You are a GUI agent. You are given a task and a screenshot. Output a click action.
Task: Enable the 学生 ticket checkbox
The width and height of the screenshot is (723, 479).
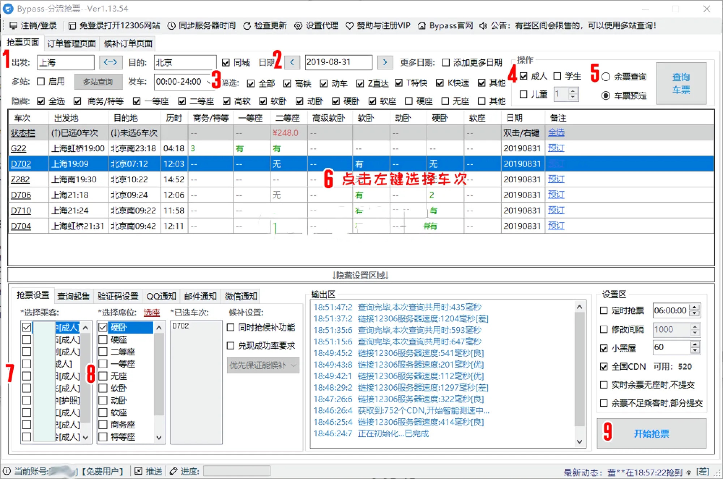[557, 76]
